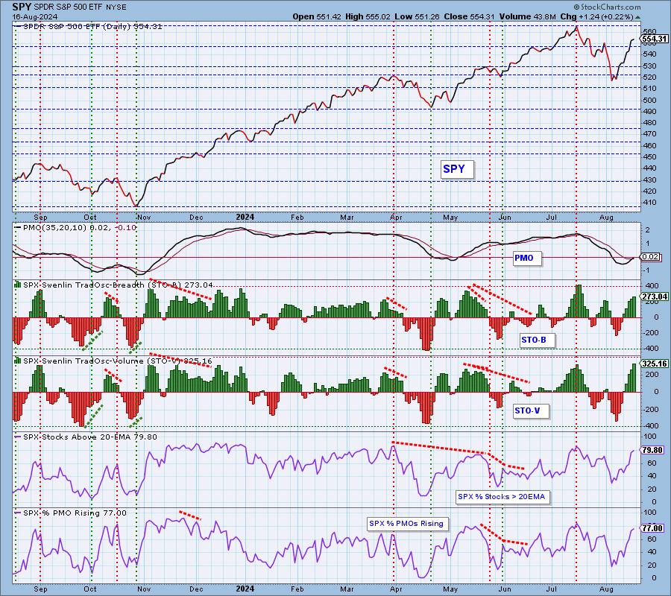Click the STO-V annotation box
Image resolution: width=671 pixels, height=596 pixels.
click(530, 411)
